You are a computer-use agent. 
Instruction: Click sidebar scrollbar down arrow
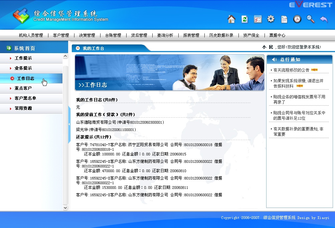pos(65,208)
